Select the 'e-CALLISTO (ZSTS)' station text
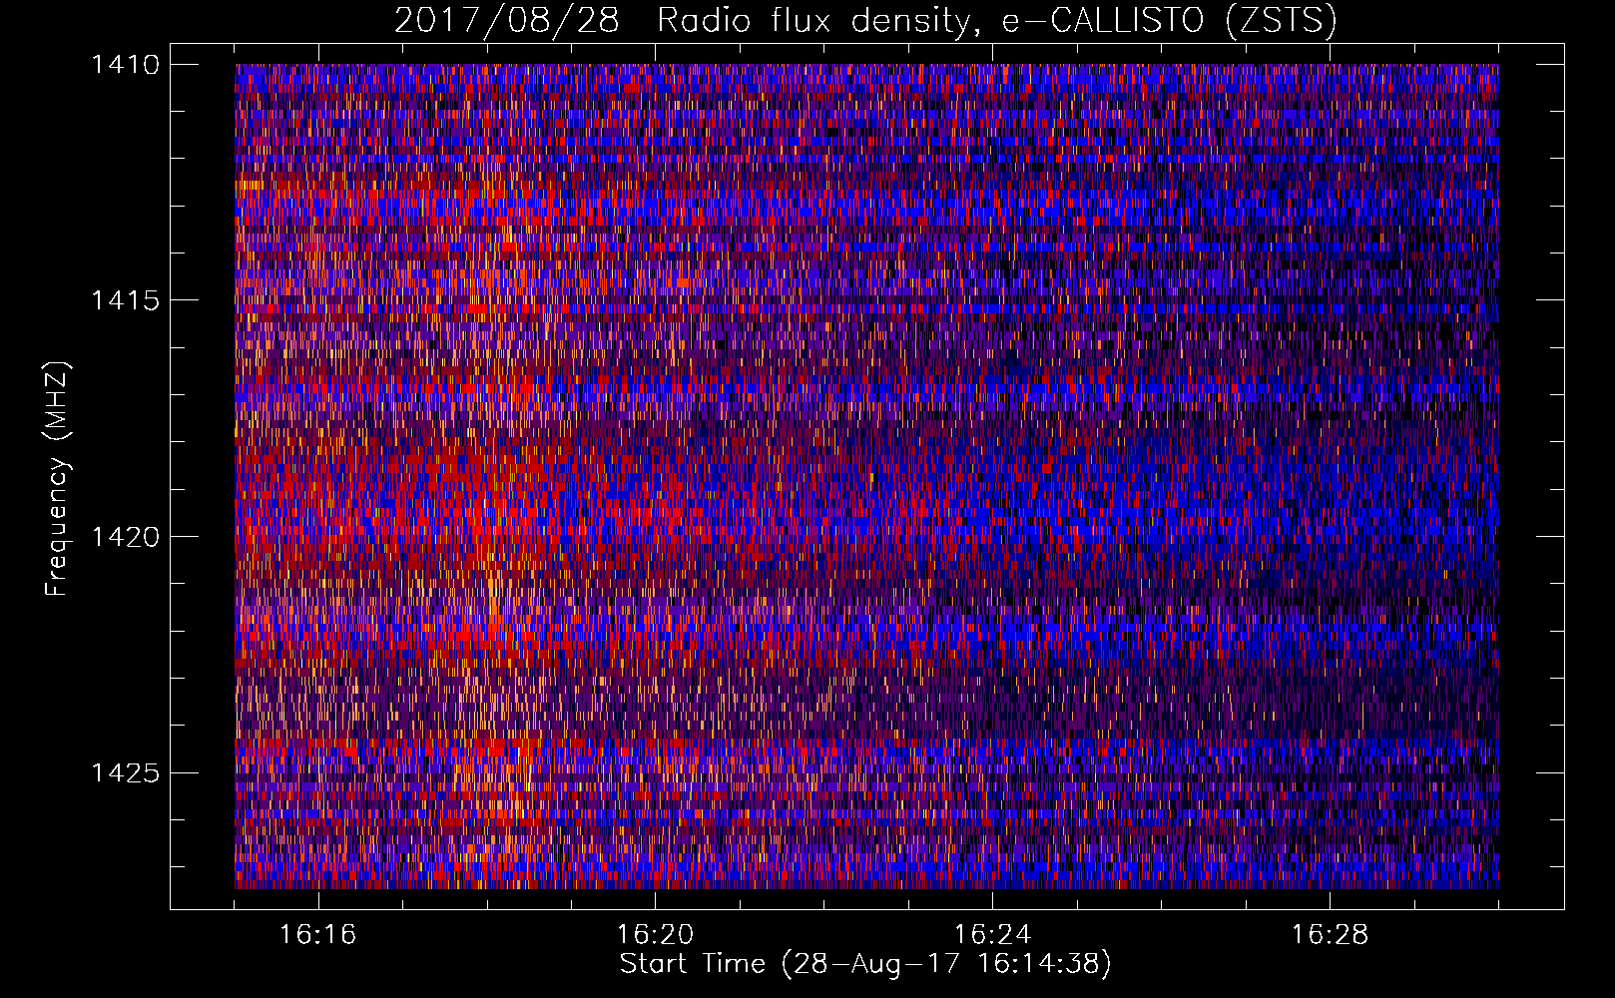This screenshot has height=998, width=1615. (1170, 21)
